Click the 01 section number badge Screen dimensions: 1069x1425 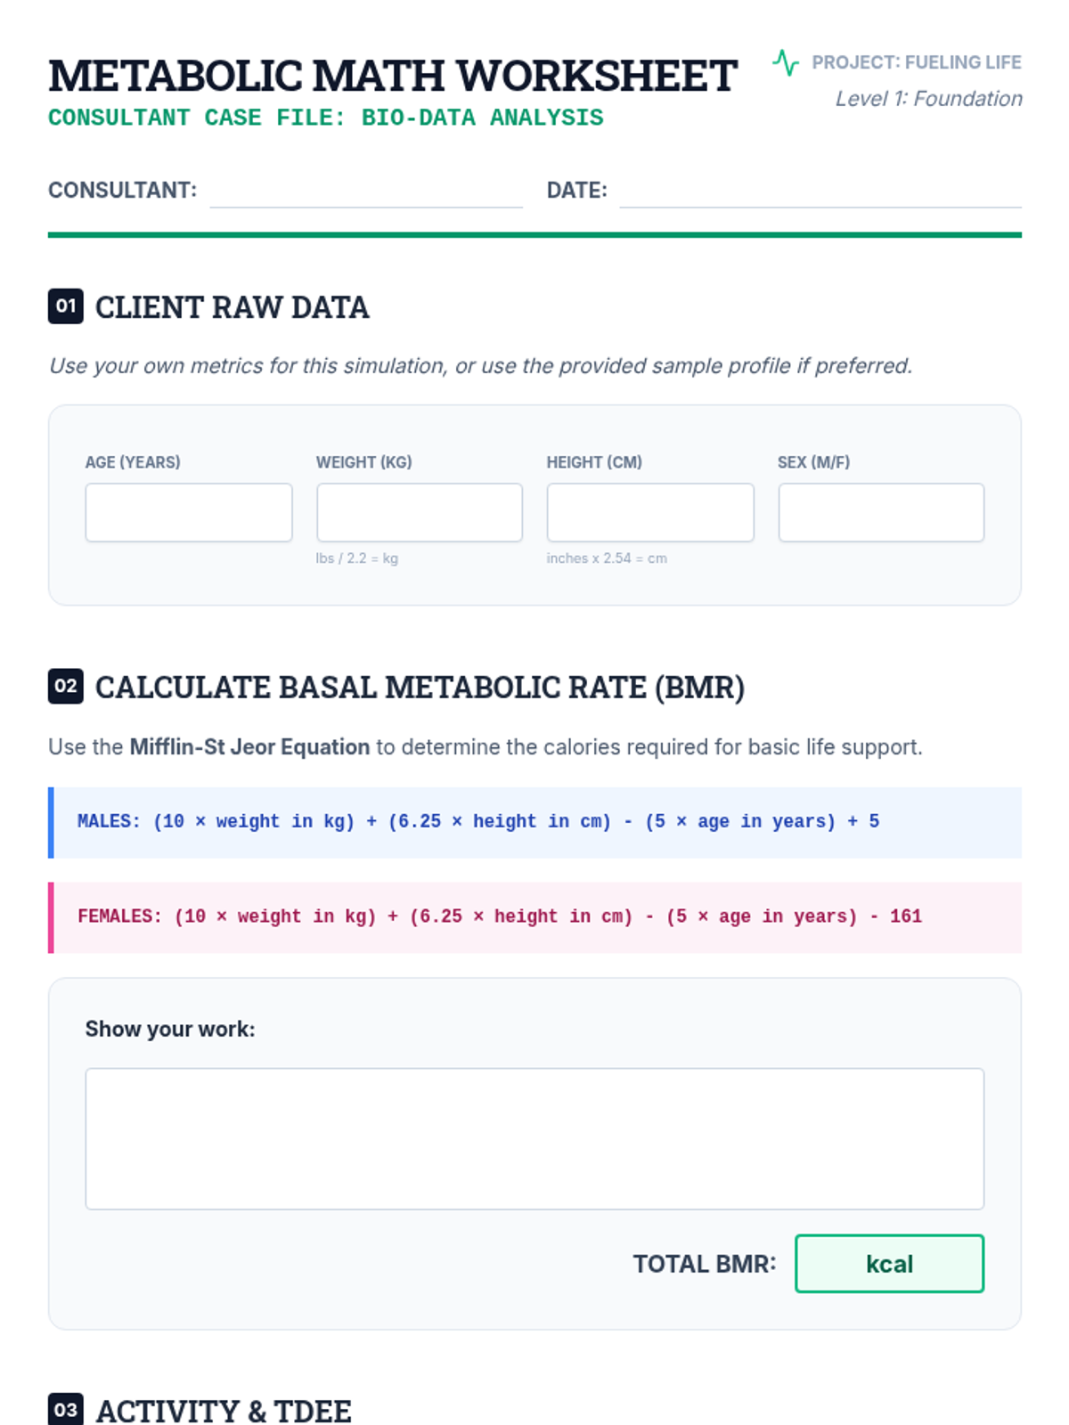coord(66,306)
